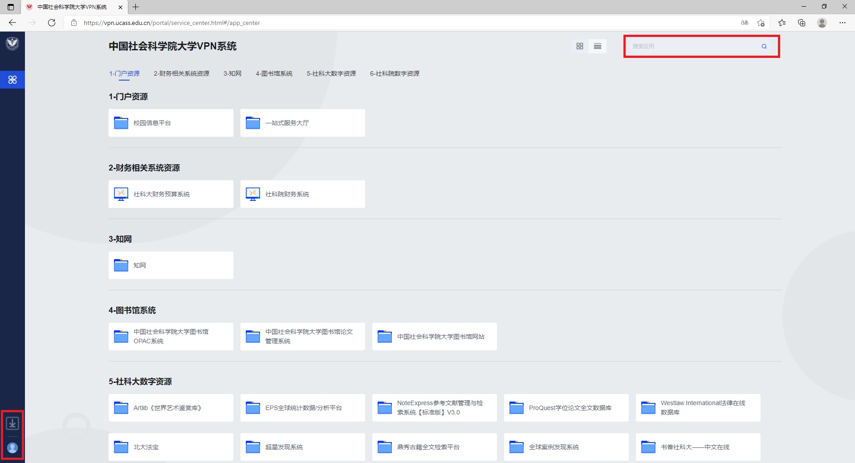Click the client download icon in sidebar

pyautogui.click(x=12, y=423)
